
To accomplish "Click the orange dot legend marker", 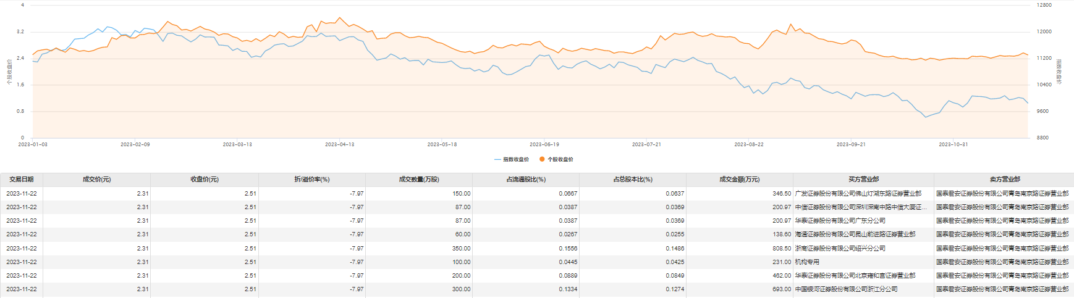I will 542,159.
